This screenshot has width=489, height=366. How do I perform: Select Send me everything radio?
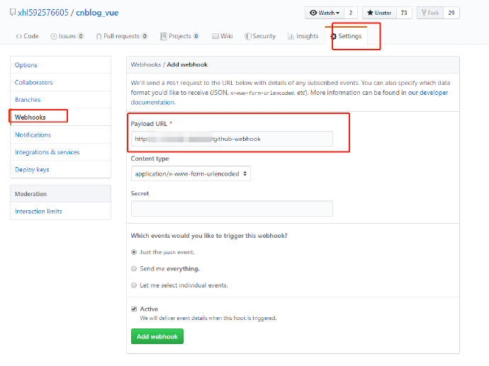pos(134,268)
